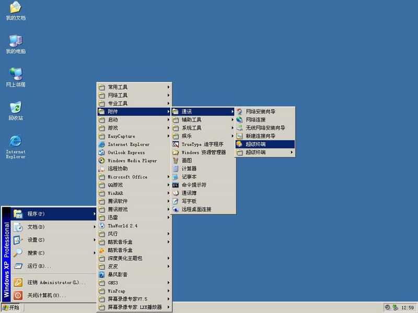Click the Windows 资源管理器 icon
This screenshot has height=313, width=418.
[x=176, y=152]
